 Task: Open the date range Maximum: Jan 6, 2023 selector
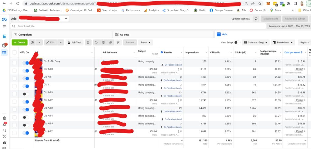pos(289,26)
